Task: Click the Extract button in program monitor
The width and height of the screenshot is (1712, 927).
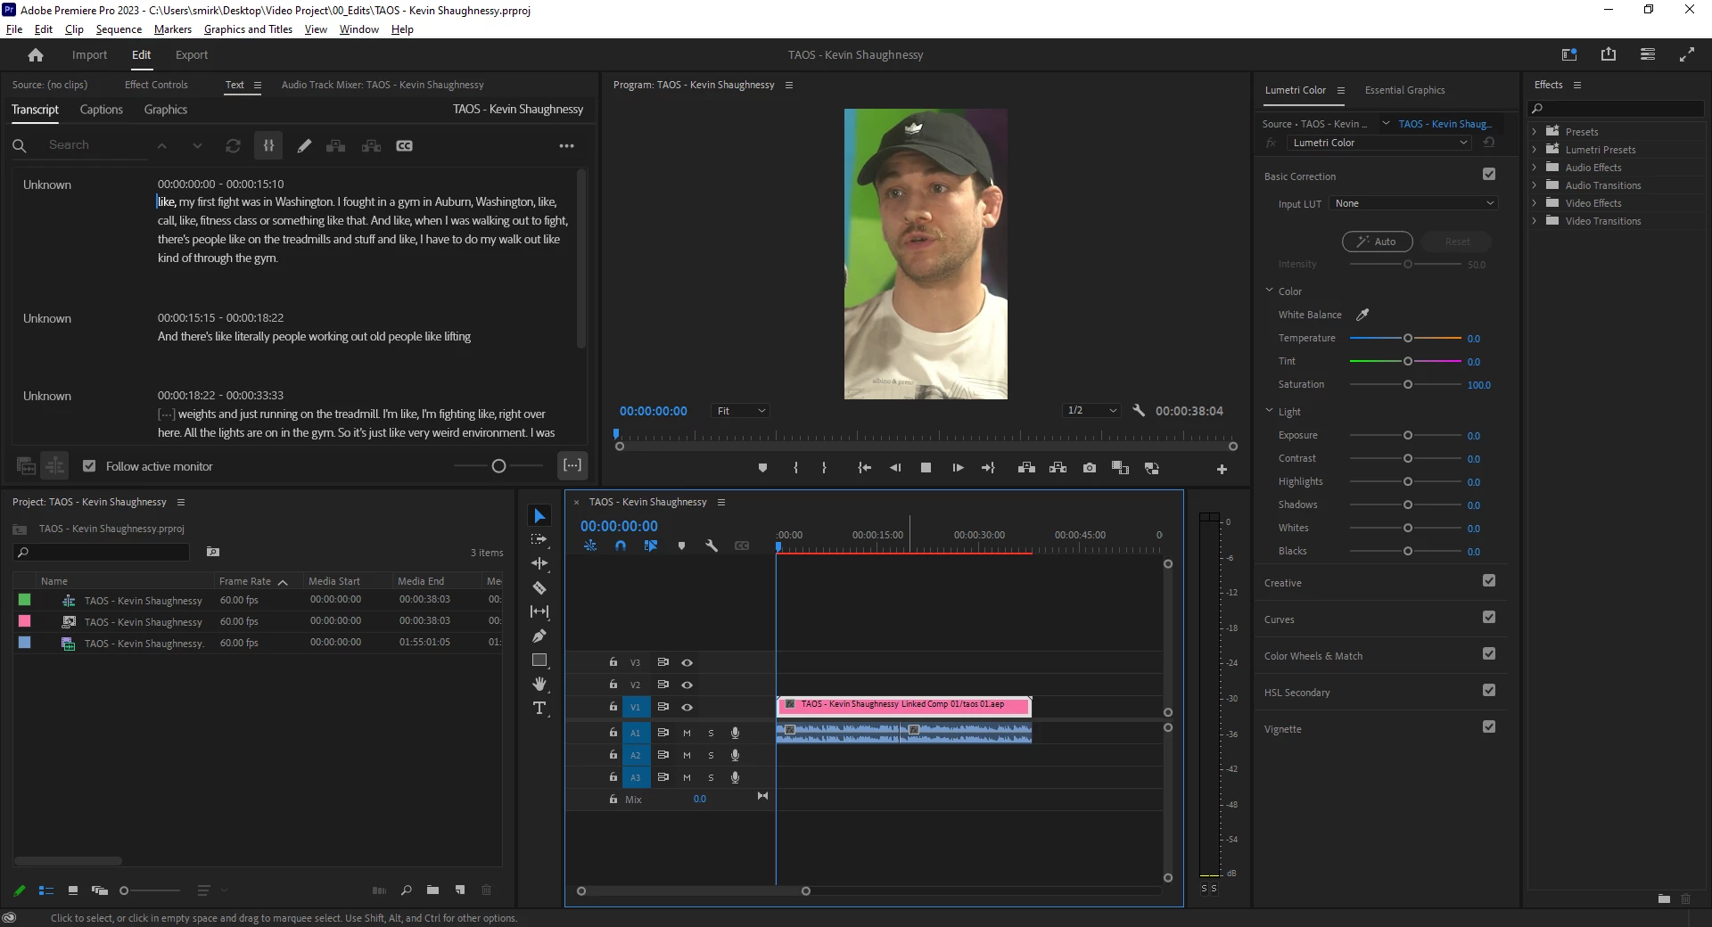Action: coord(1058,468)
